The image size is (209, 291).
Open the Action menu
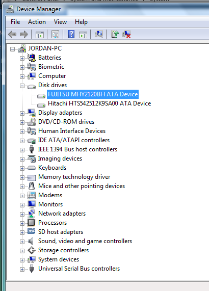(x=37, y=22)
